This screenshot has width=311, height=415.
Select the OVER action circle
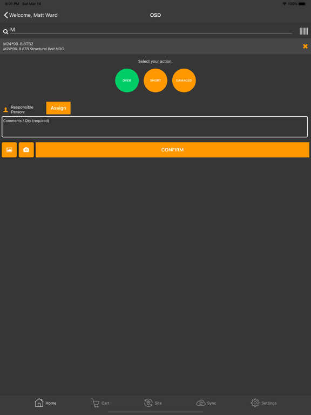tap(127, 81)
